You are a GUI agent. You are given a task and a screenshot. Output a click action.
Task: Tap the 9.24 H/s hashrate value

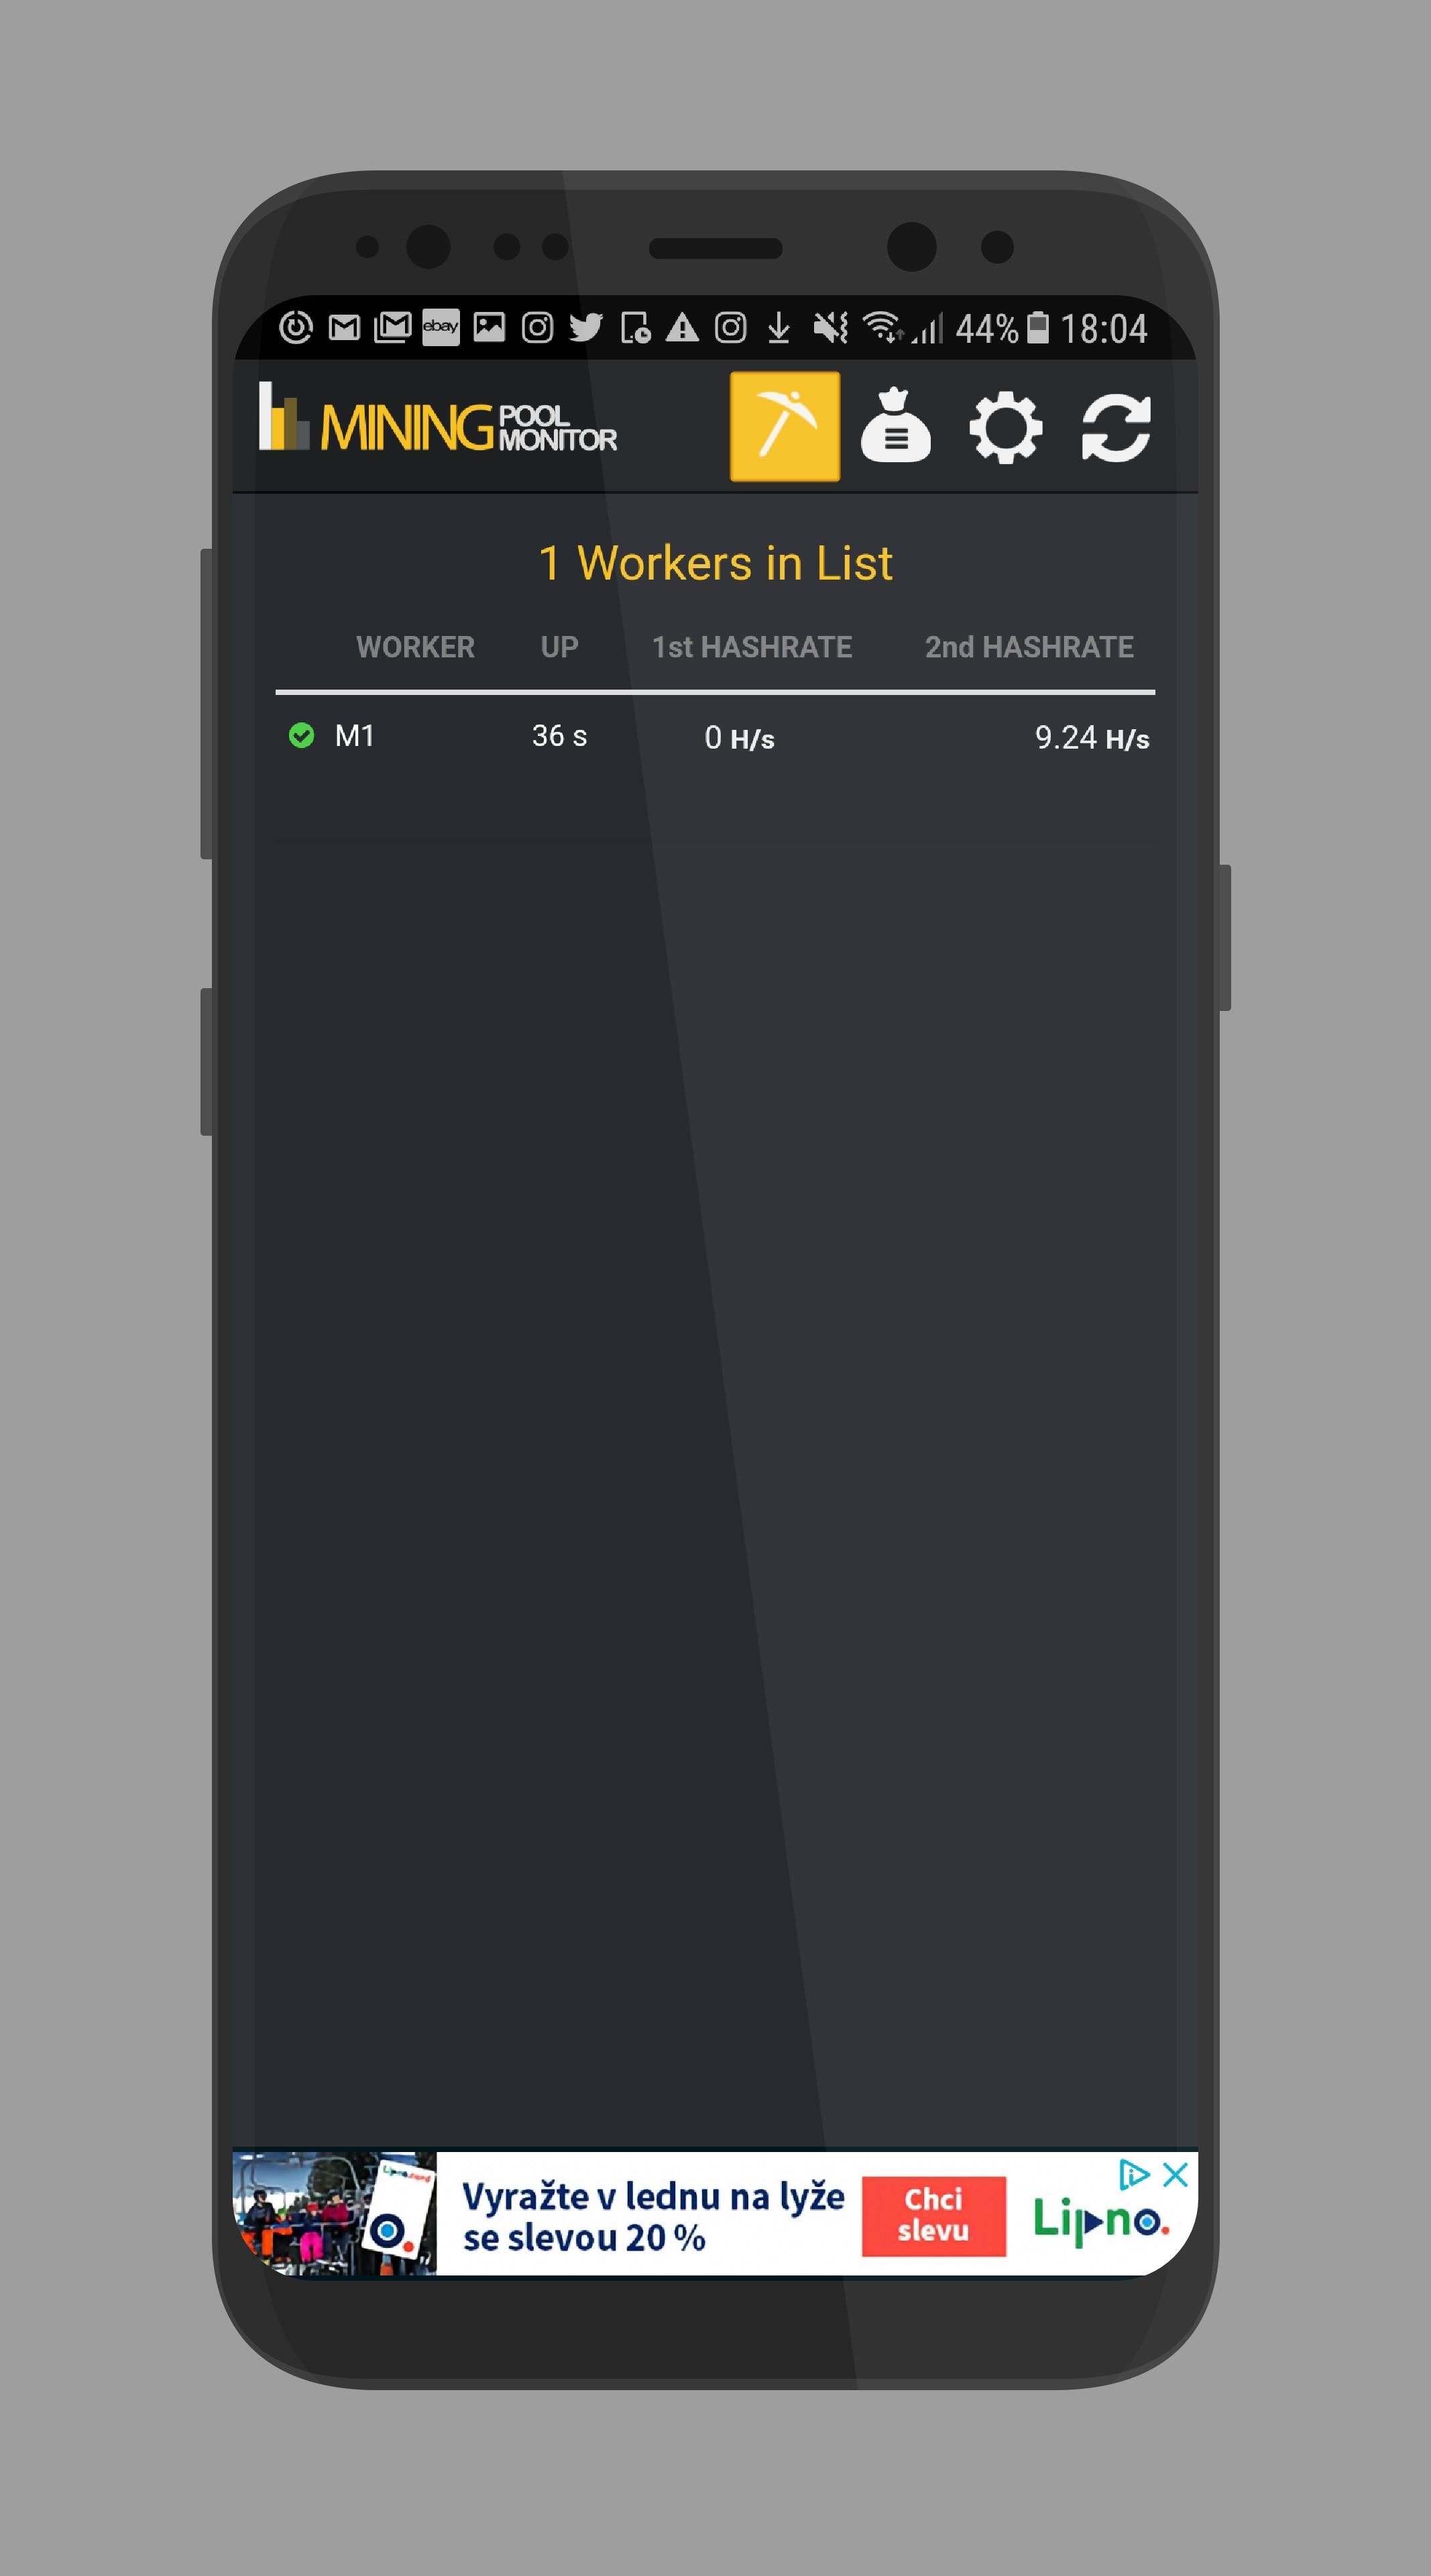tap(1091, 738)
